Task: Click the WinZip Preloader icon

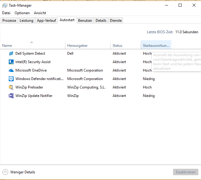Action: pos(11,87)
